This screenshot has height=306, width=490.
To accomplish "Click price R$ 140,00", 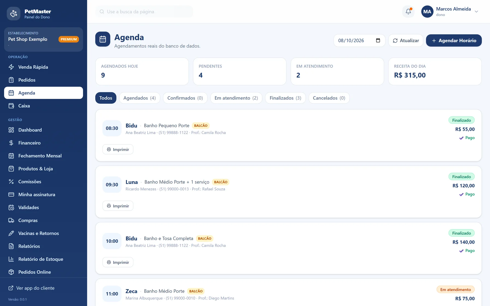I will (x=464, y=242).
